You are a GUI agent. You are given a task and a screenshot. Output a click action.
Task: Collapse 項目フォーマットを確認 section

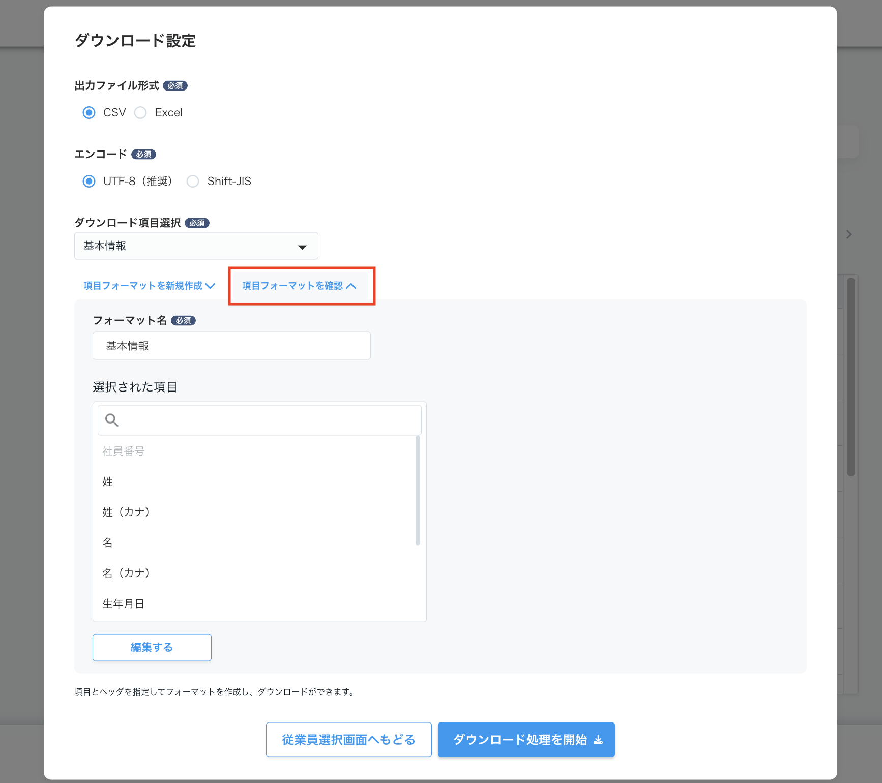pyautogui.click(x=299, y=286)
